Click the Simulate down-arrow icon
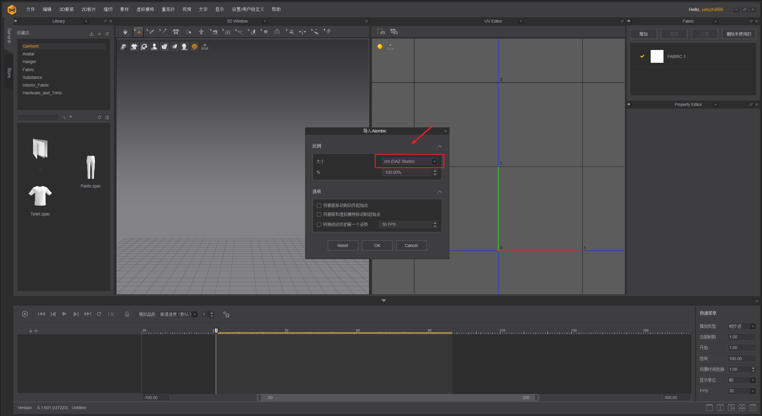The image size is (762, 416). tap(125, 32)
